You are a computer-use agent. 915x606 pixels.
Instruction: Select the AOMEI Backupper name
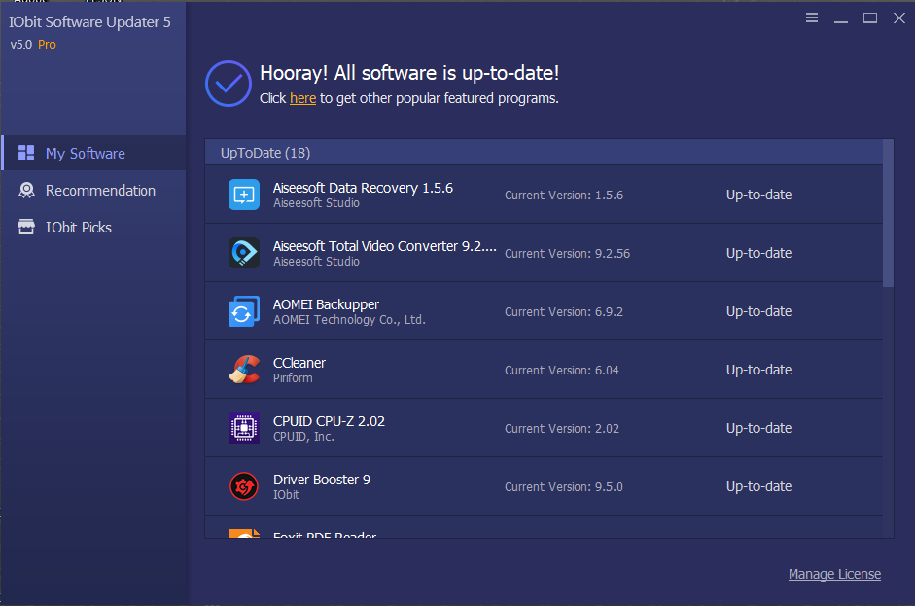click(x=326, y=304)
